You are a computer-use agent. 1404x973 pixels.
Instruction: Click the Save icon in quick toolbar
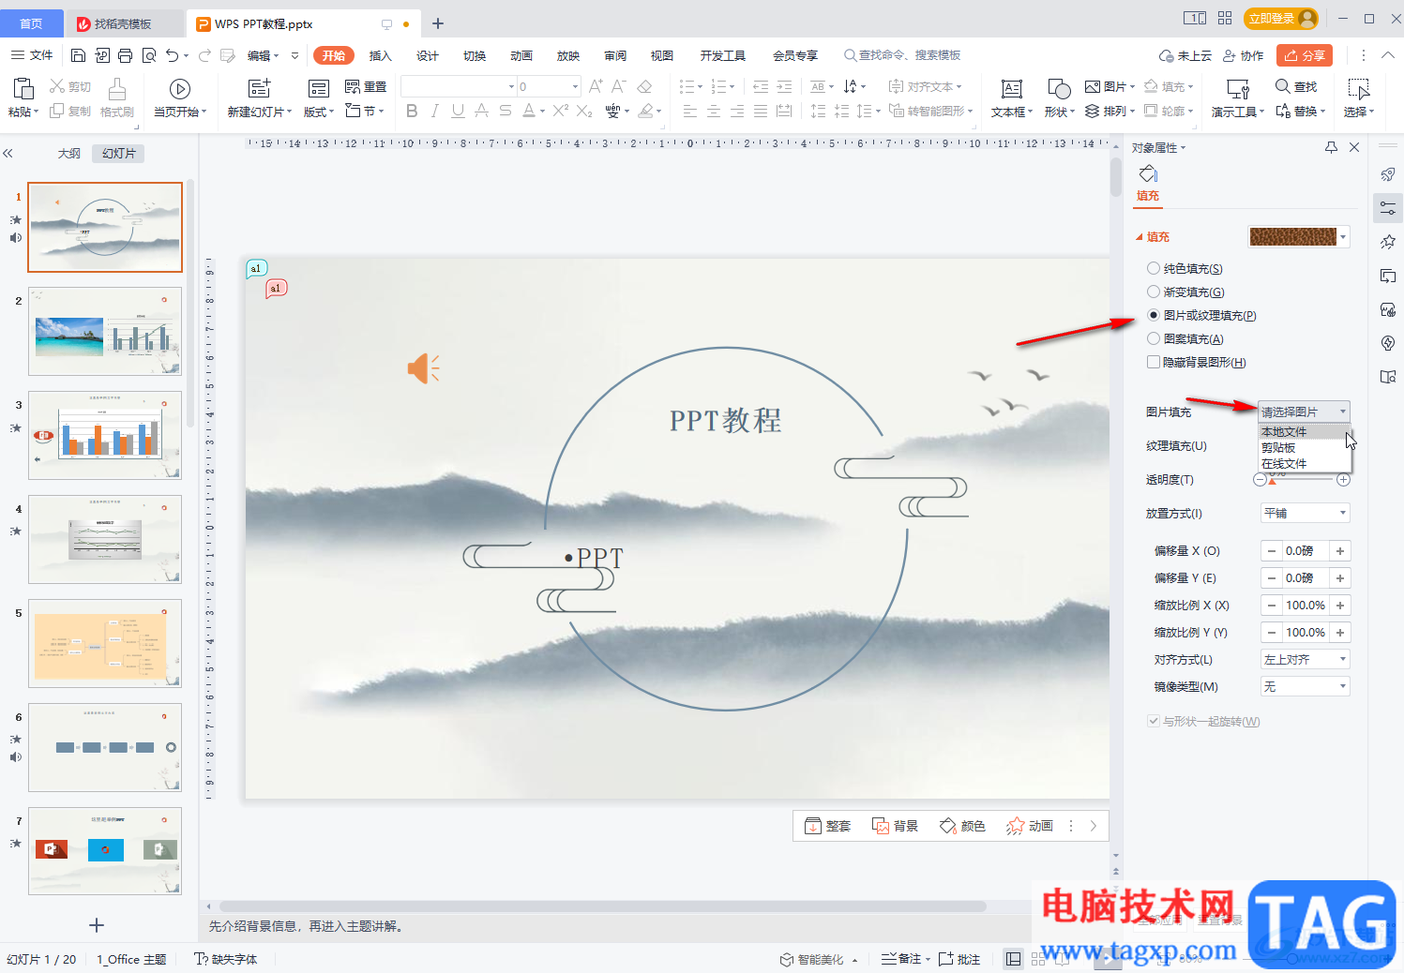point(79,55)
